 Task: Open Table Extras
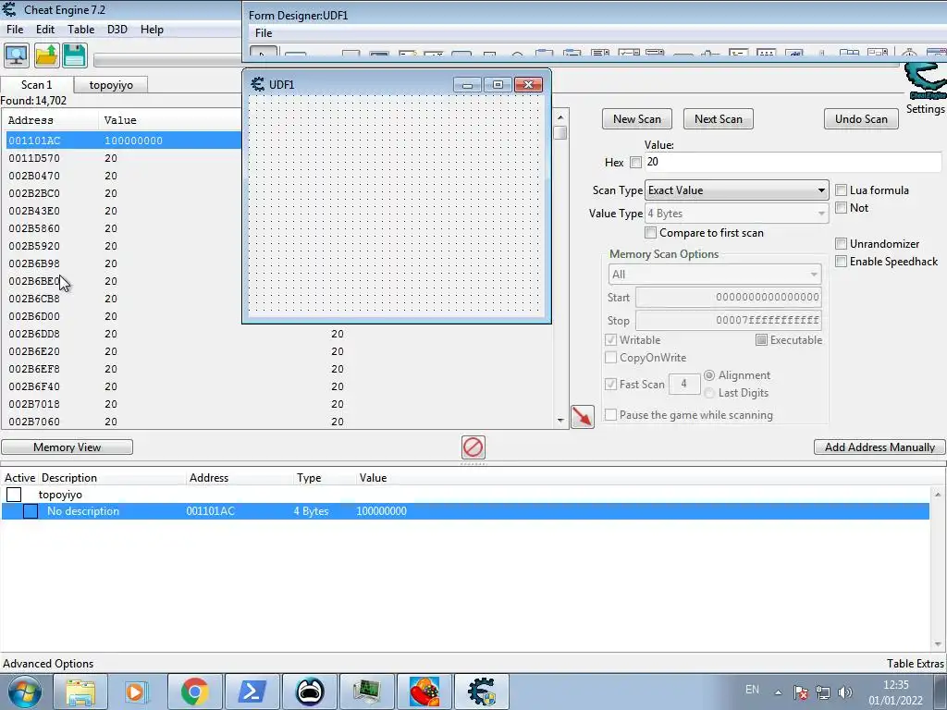tap(915, 664)
